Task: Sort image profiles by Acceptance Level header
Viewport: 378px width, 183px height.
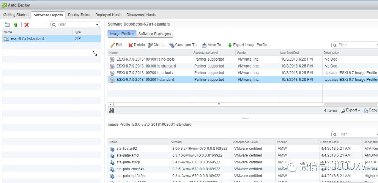Action: pyautogui.click(x=213, y=52)
